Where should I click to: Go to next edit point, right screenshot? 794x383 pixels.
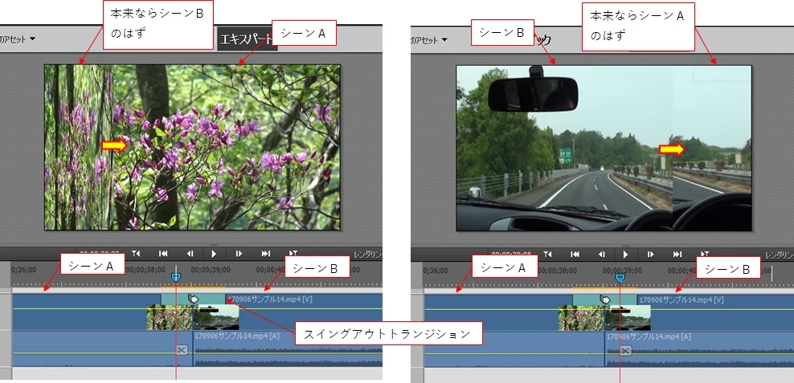point(677,254)
